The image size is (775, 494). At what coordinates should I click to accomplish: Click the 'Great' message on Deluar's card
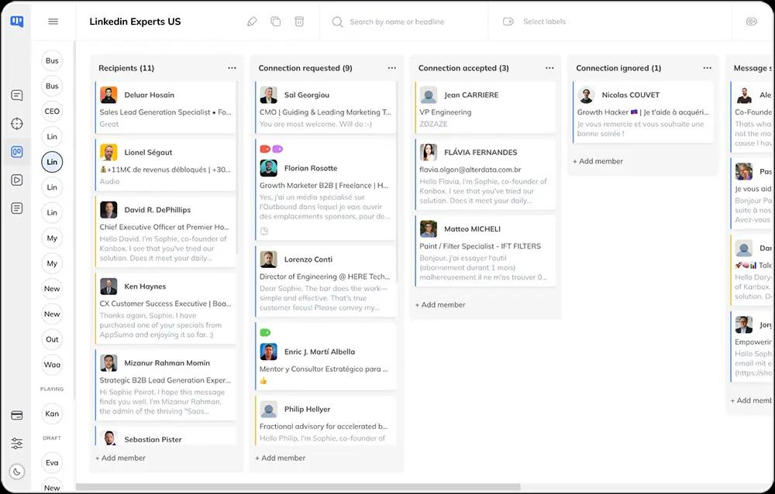point(109,124)
